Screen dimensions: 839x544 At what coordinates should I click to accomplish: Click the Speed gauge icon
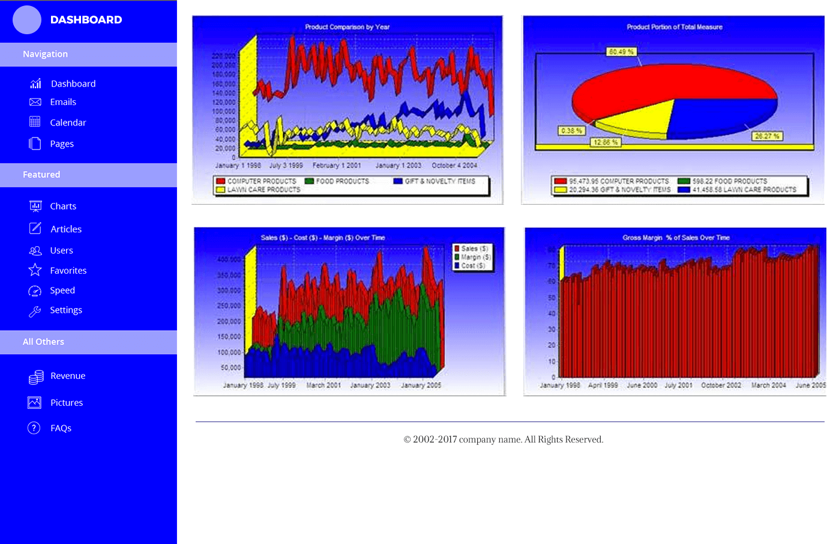(x=35, y=291)
